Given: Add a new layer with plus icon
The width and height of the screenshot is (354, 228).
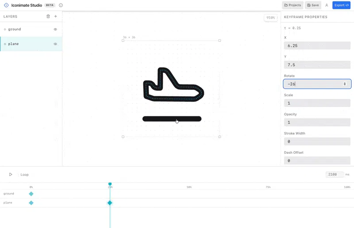Looking at the screenshot, I should pyautogui.click(x=56, y=16).
